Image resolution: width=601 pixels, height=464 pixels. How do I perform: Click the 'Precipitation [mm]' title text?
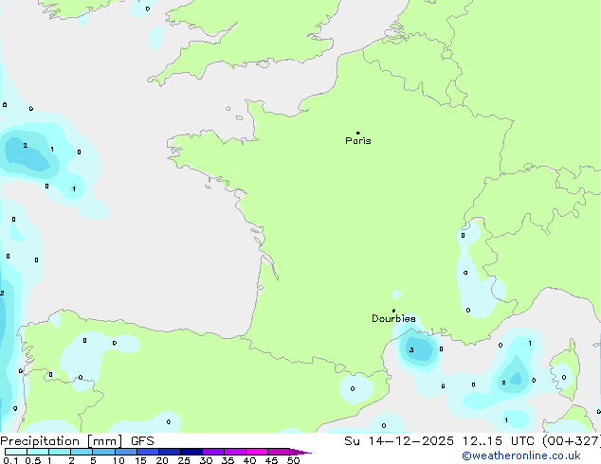[x=62, y=441]
